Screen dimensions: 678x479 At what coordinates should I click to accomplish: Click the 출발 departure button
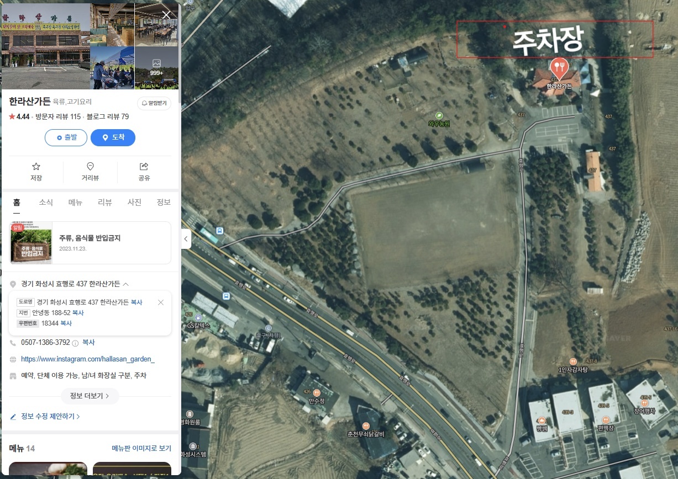pyautogui.click(x=66, y=137)
